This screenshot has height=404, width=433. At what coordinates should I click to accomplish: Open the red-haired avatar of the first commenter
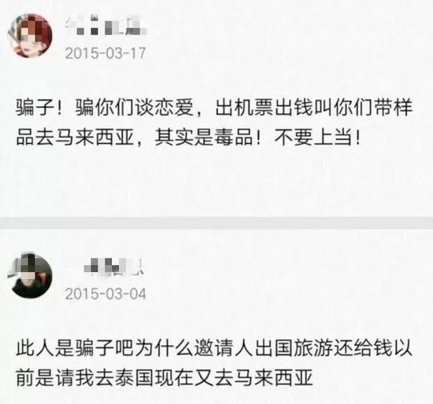coord(30,35)
